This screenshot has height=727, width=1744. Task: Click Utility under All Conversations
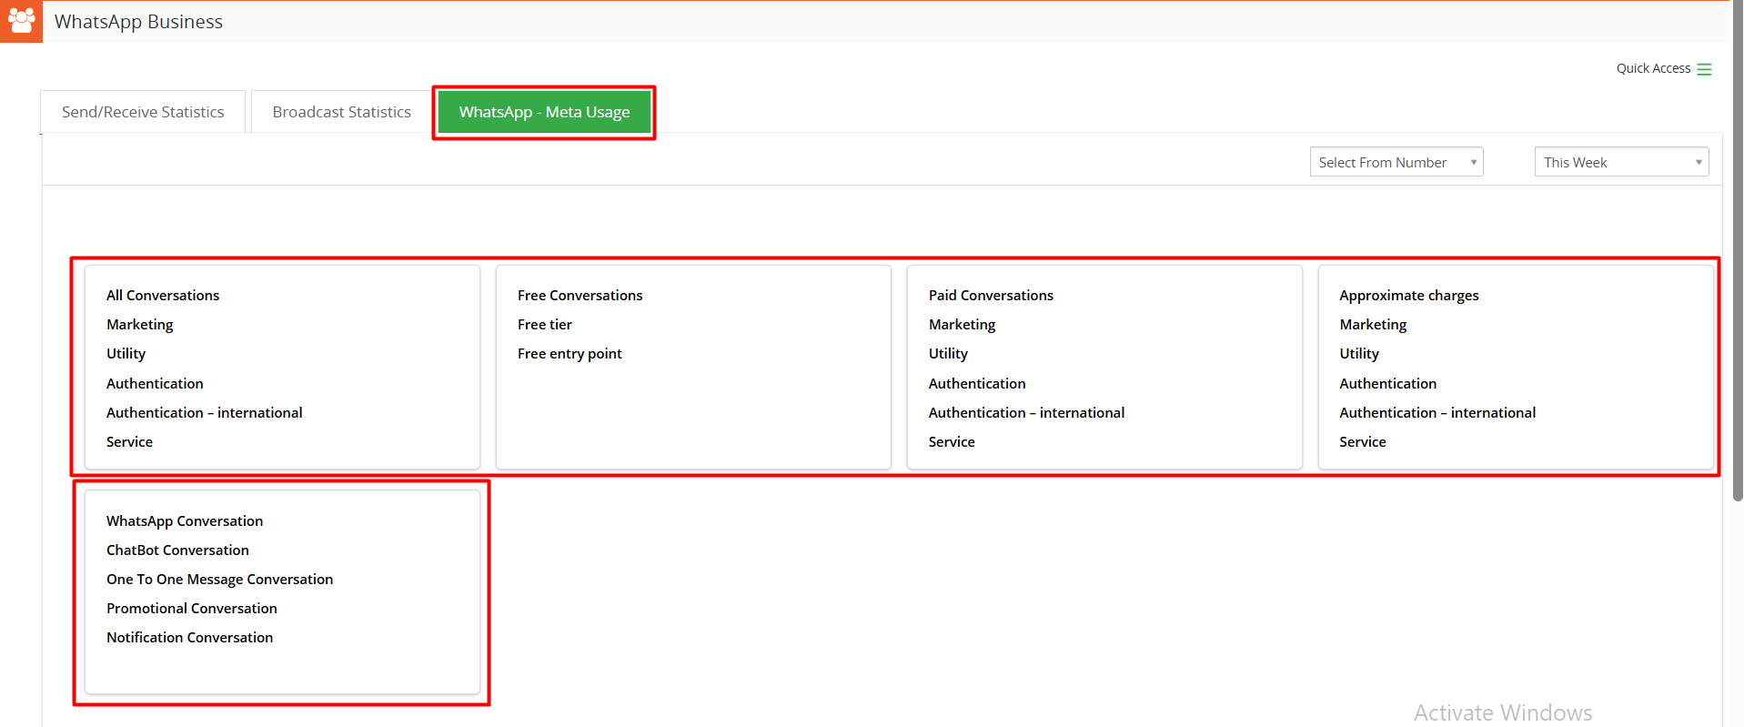[126, 354]
